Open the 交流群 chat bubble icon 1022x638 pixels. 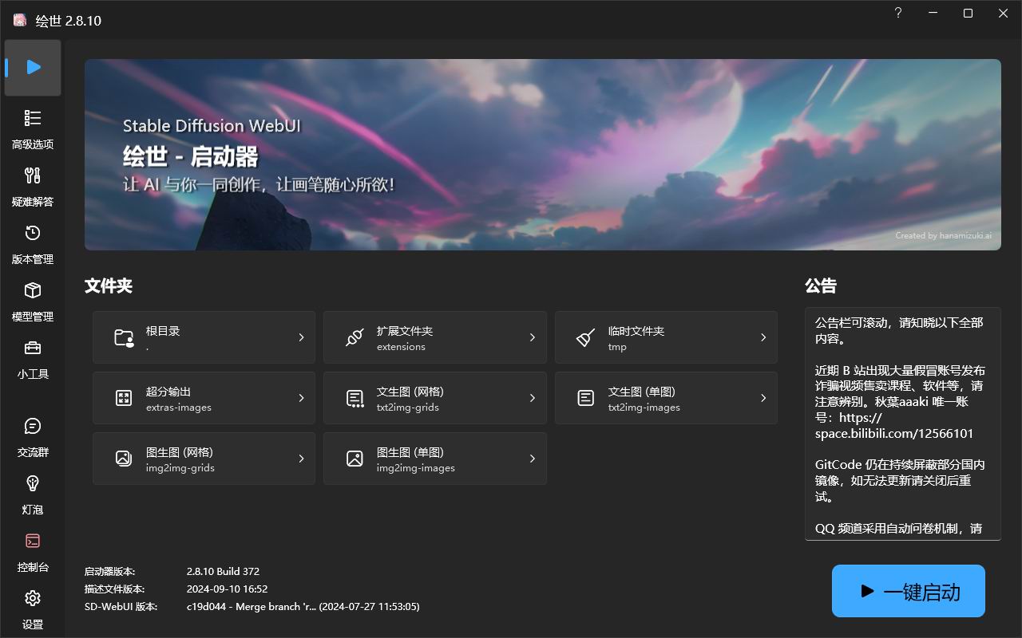[33, 426]
